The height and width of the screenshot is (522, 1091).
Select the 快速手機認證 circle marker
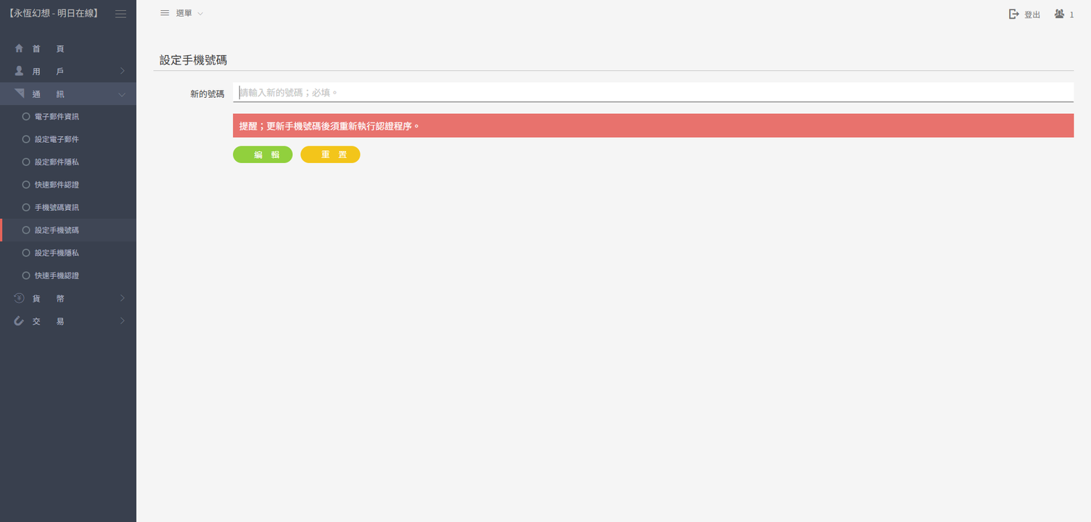coord(26,275)
